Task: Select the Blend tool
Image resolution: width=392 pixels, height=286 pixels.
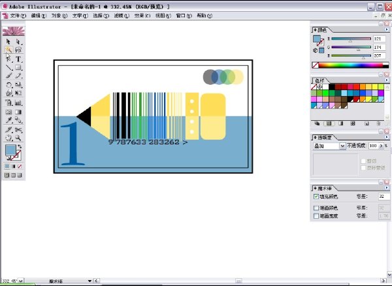Action: [x=18, y=120]
